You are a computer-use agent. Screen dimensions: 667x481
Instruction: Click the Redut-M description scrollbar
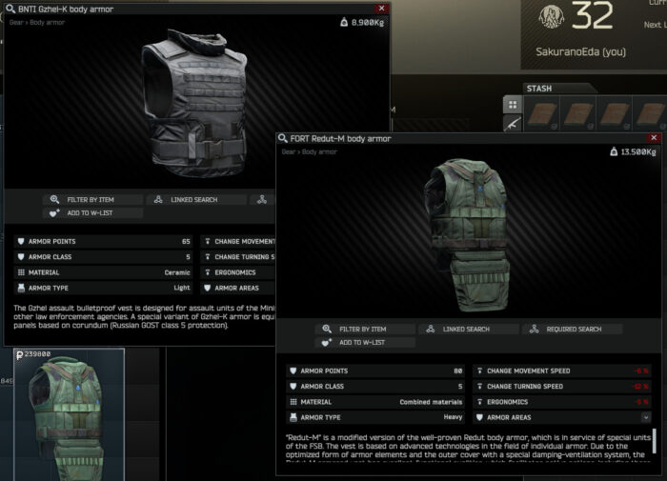[655, 441]
